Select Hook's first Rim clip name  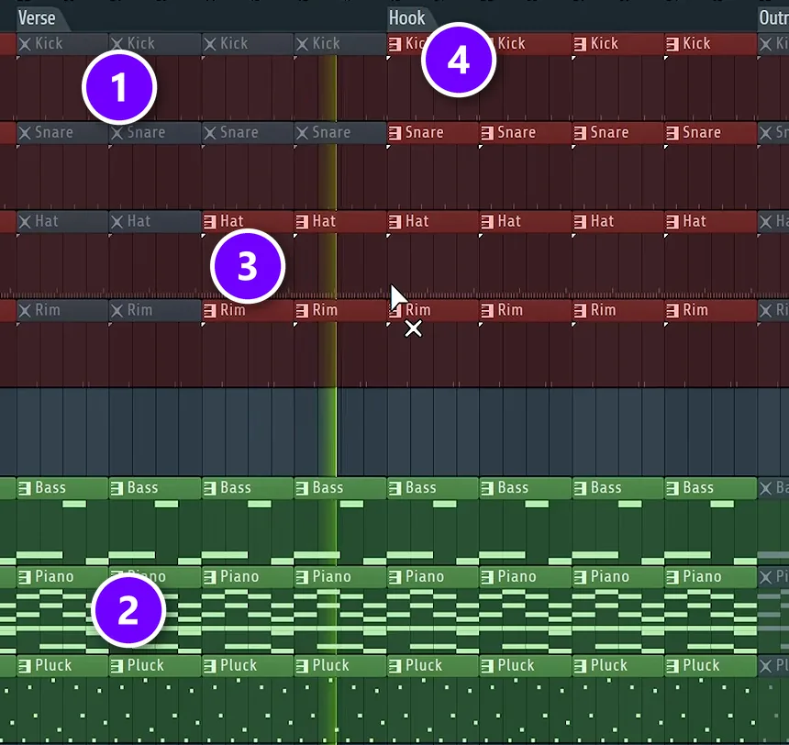[418, 309]
